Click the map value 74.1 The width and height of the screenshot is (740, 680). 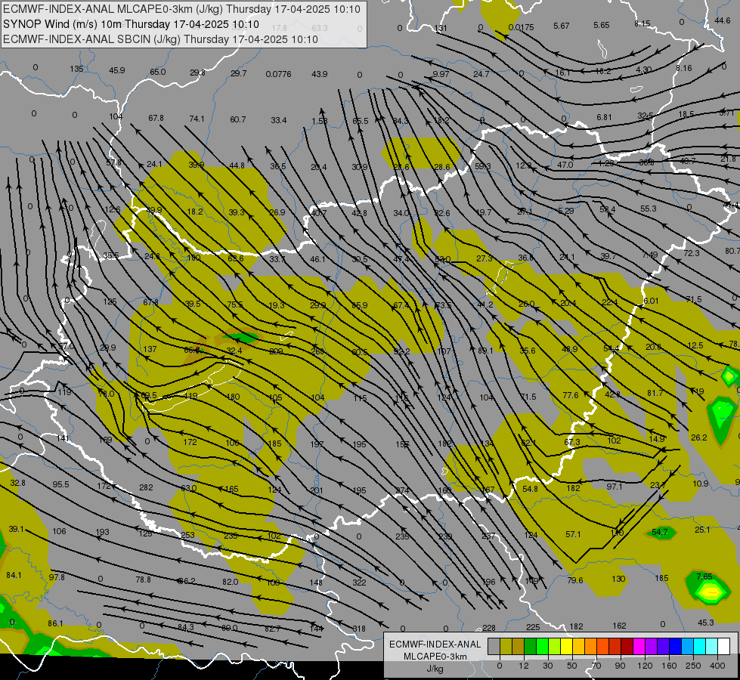coord(197,119)
